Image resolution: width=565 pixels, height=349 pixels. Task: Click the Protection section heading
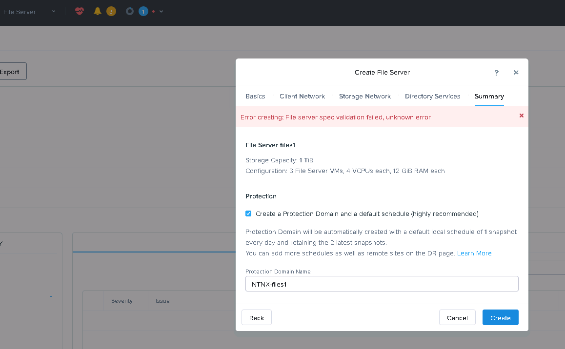coord(261,196)
